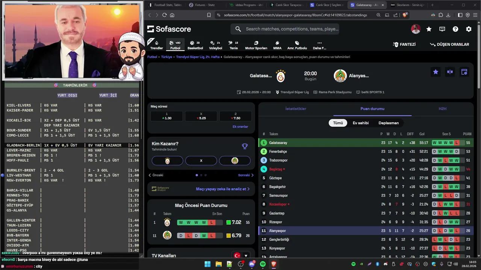481x270 pixels.
Task: Open TV Kanalları country dropdown
Action: [241, 255]
